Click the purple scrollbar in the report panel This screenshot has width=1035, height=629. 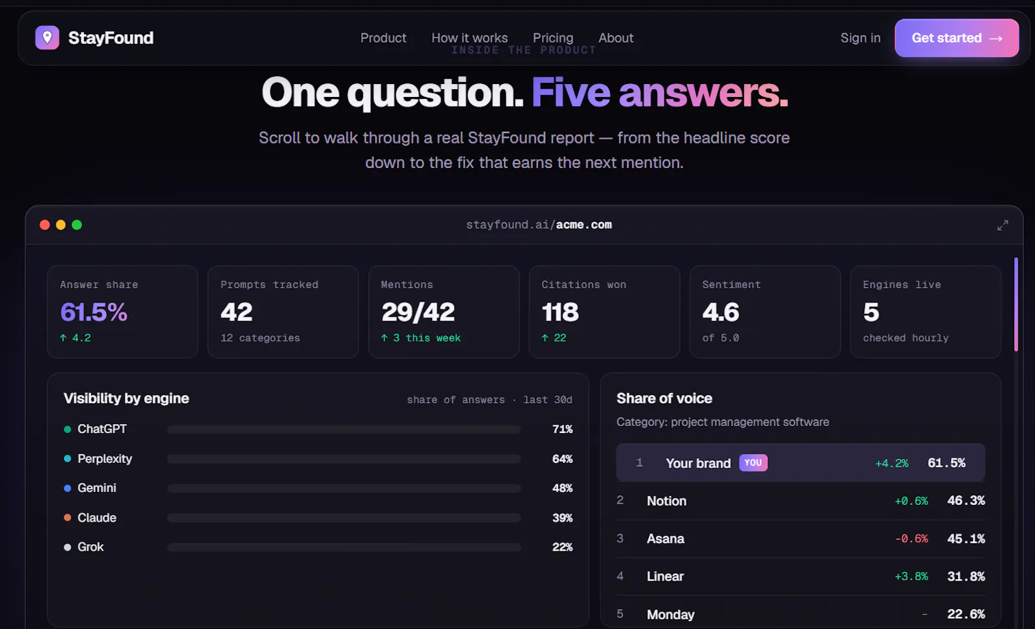click(1016, 304)
